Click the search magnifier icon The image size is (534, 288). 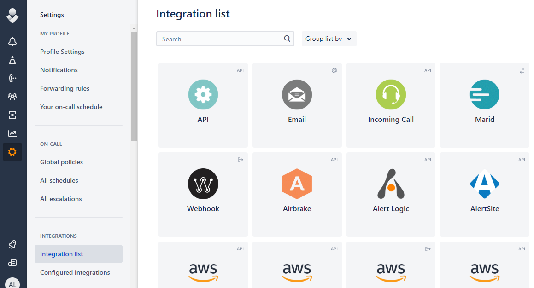pos(287,39)
